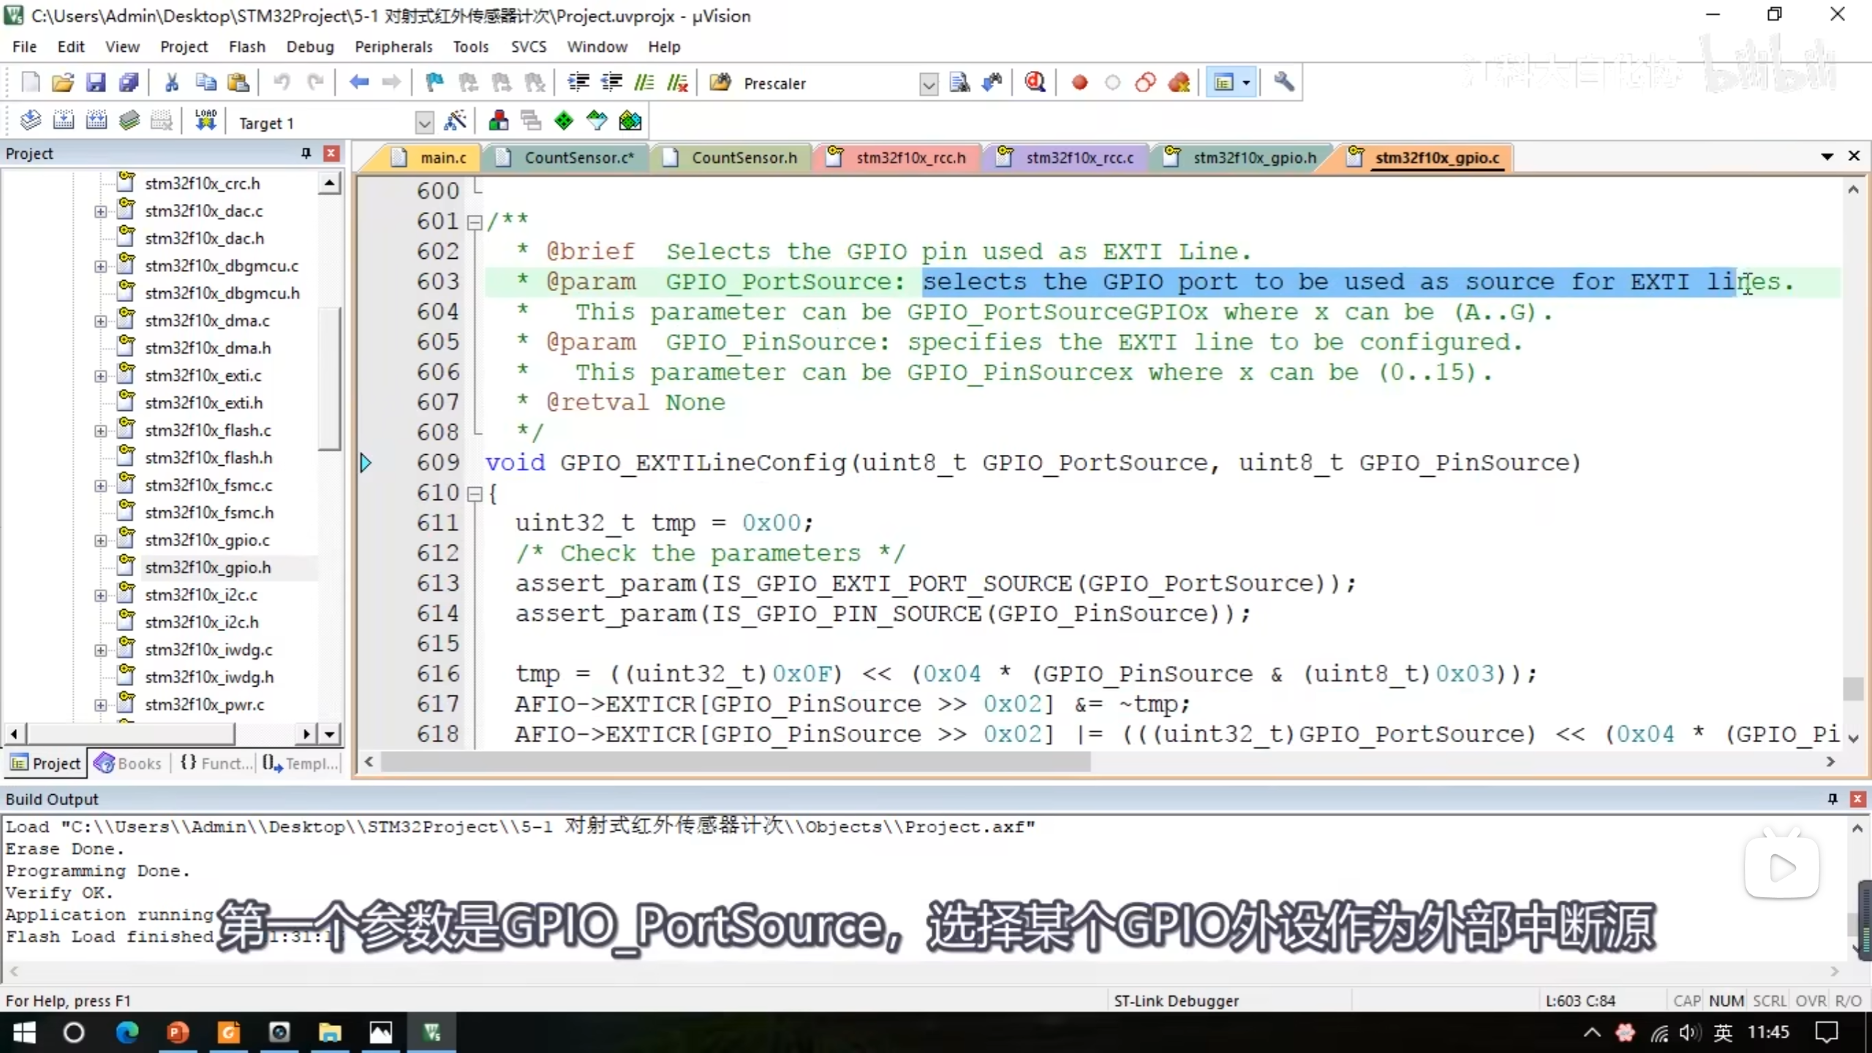Image resolution: width=1872 pixels, height=1053 pixels.
Task: Click the Download to flash LOAD icon
Action: [206, 121]
